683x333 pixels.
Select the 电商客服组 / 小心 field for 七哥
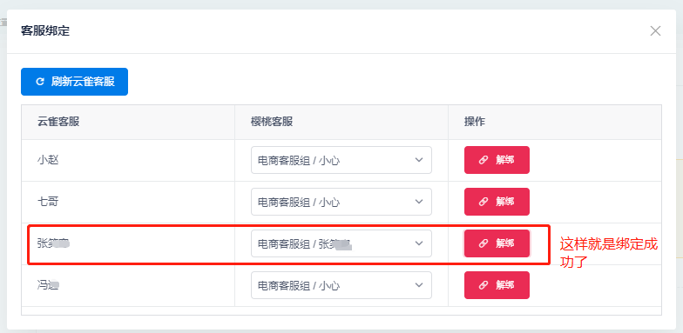pos(341,202)
